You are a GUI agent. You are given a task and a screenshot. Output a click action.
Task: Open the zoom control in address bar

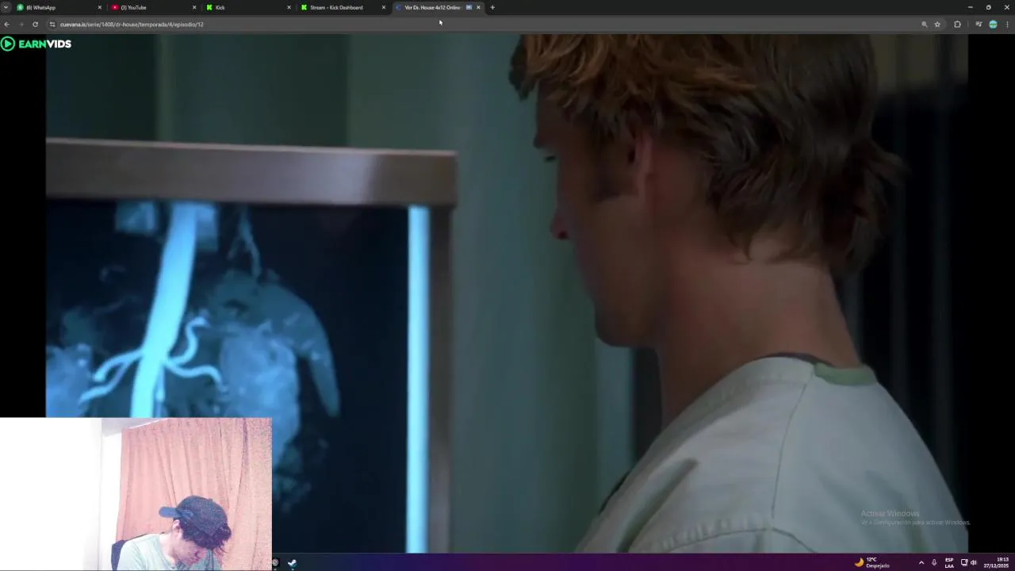click(x=924, y=24)
